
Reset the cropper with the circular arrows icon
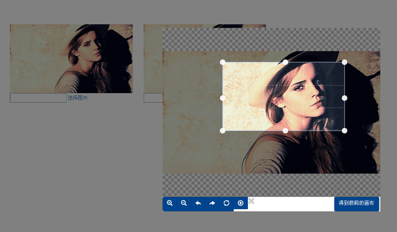pos(227,203)
